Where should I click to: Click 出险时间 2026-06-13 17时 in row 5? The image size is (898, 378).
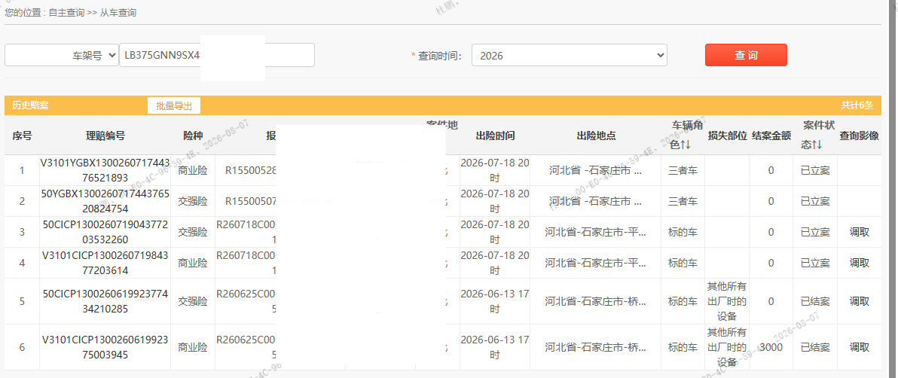tap(495, 301)
